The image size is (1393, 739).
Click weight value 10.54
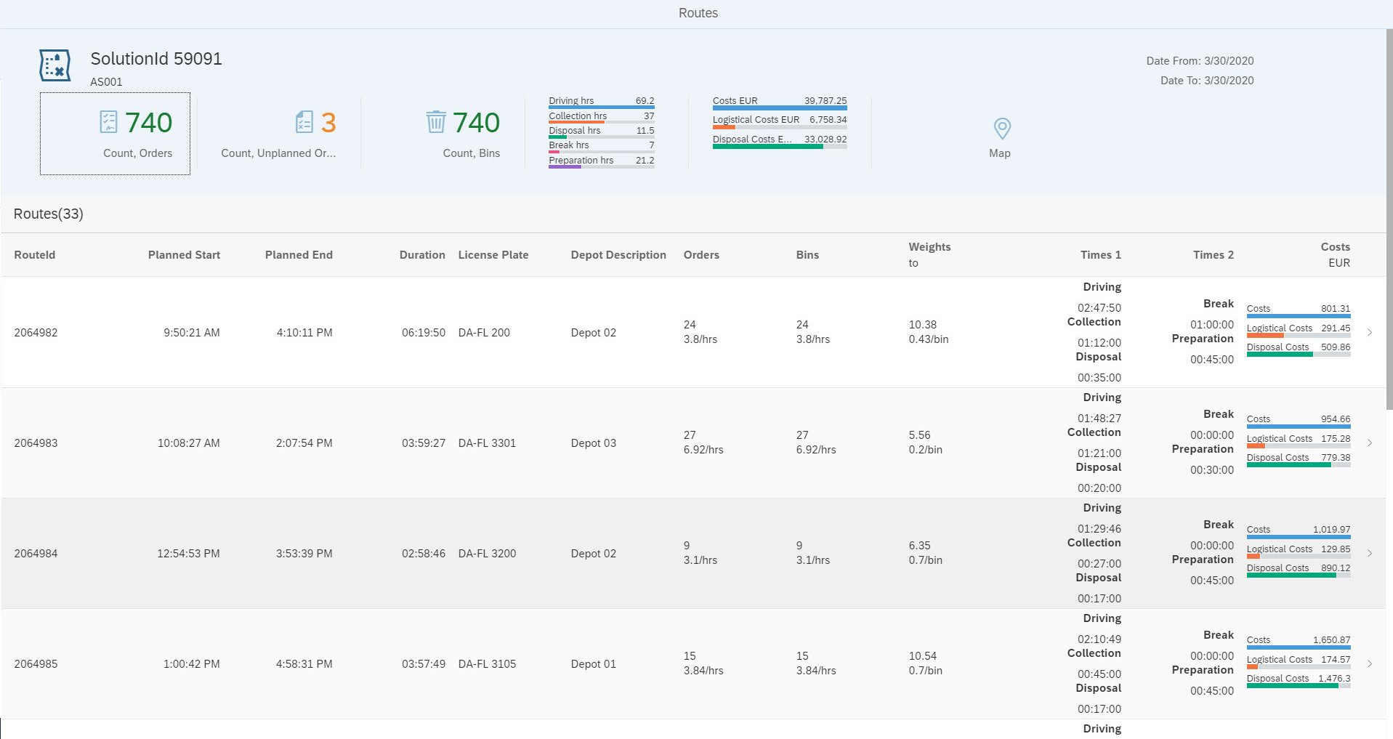(x=923, y=656)
